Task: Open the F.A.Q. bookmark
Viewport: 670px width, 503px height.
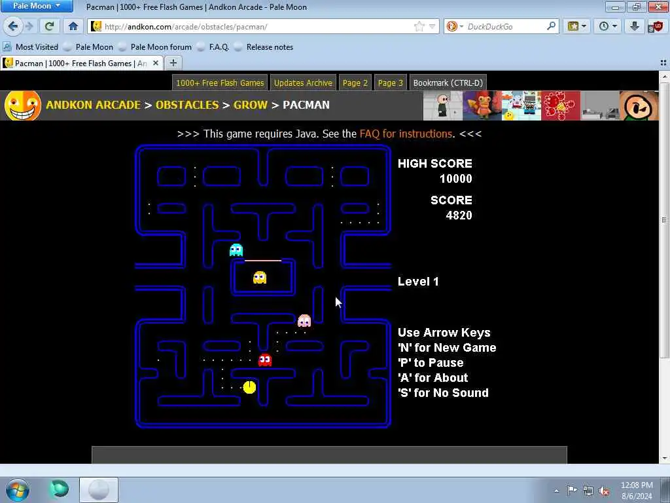Action: click(213, 47)
